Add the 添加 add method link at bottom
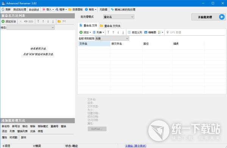This screenshot has height=148, width=227. 5,131
